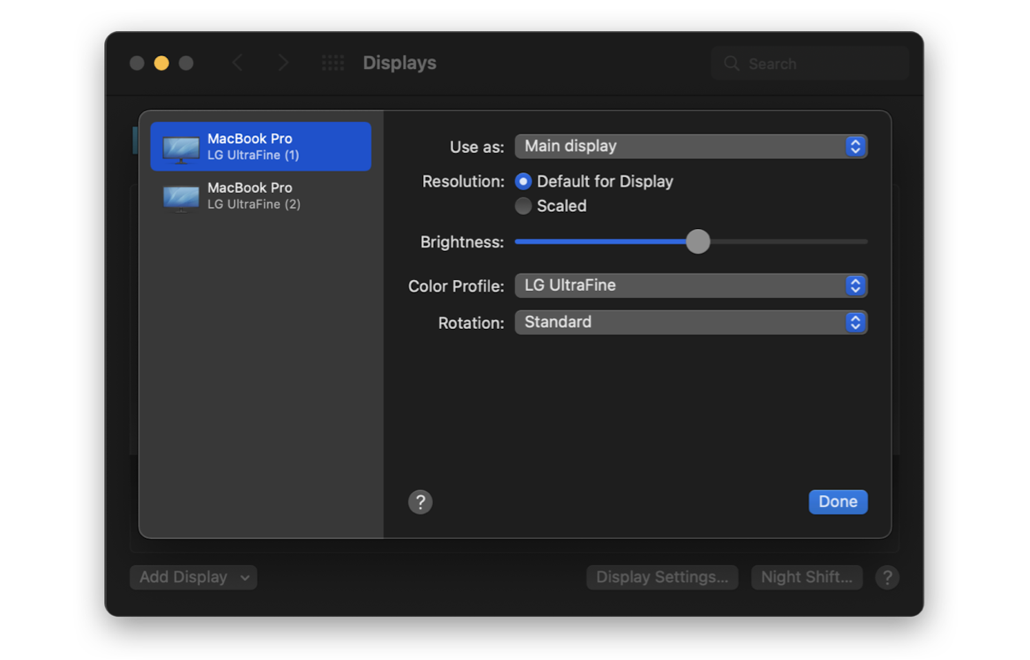
Task: Select MacBook Pro LG UltraFine (2) in sidebar
Action: click(x=261, y=196)
